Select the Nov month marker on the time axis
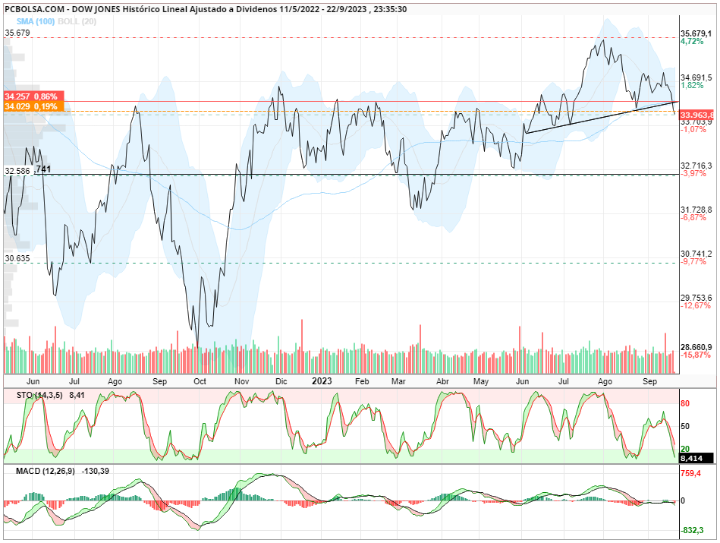Screen dimensions: 720x543 tap(241, 381)
